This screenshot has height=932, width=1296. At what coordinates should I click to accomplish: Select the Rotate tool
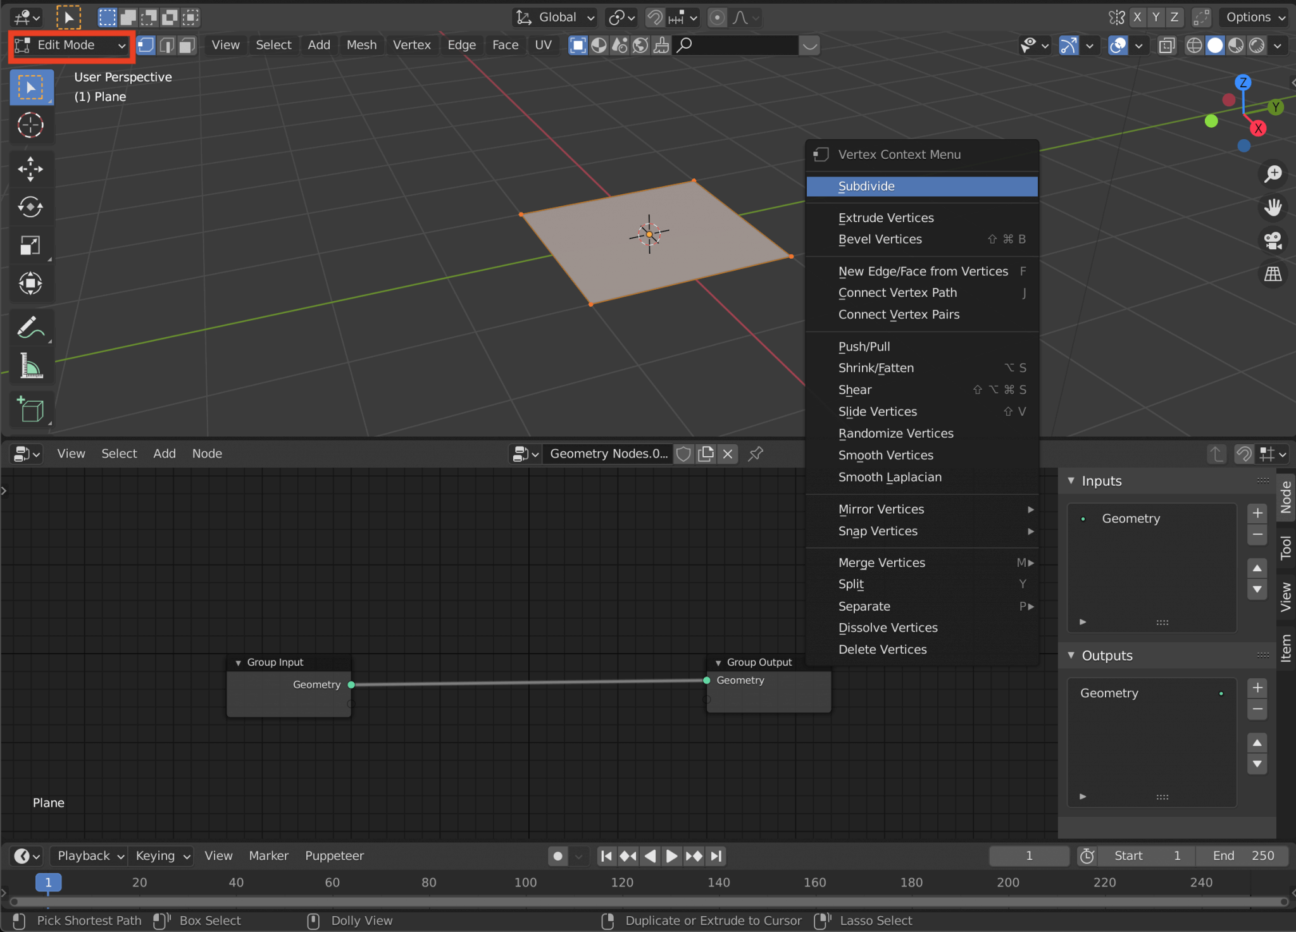[31, 207]
